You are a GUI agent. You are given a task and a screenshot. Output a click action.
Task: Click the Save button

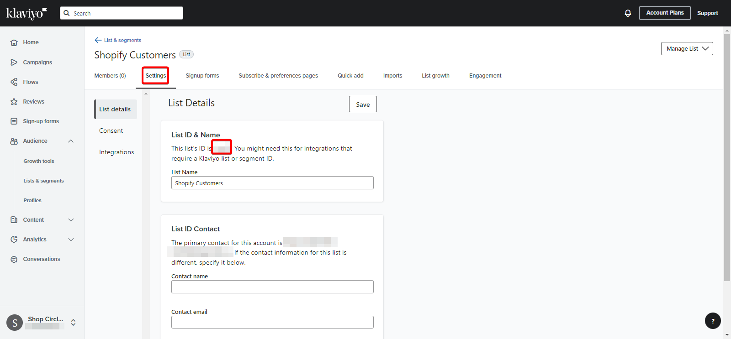pyautogui.click(x=363, y=104)
